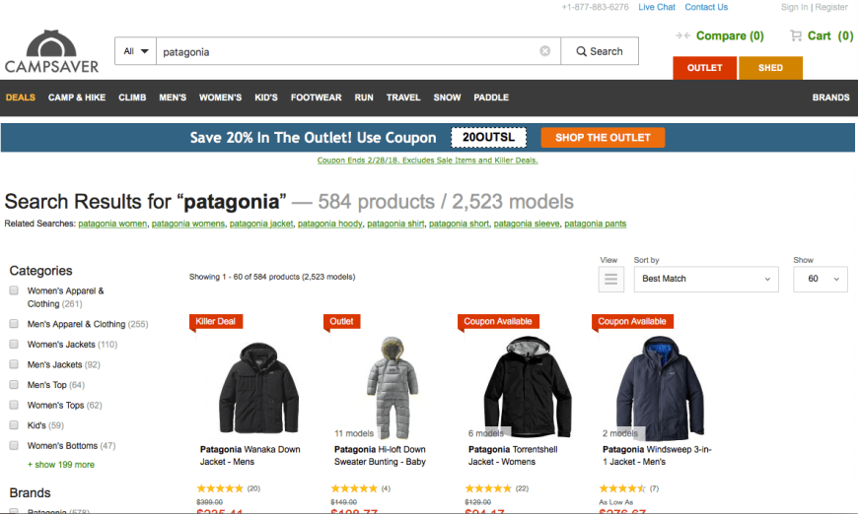
Task: Click the red OUTLET button
Action: point(705,68)
